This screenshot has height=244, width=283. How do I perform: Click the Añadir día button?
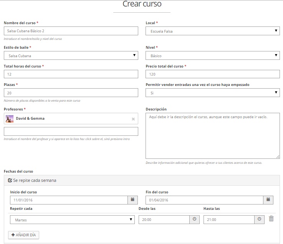[23, 235]
